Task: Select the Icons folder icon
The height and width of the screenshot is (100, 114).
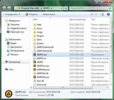Action: click(35, 28)
